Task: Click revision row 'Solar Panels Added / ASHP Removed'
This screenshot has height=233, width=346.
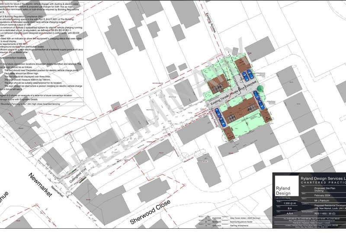Action: pyautogui.click(x=245, y=218)
